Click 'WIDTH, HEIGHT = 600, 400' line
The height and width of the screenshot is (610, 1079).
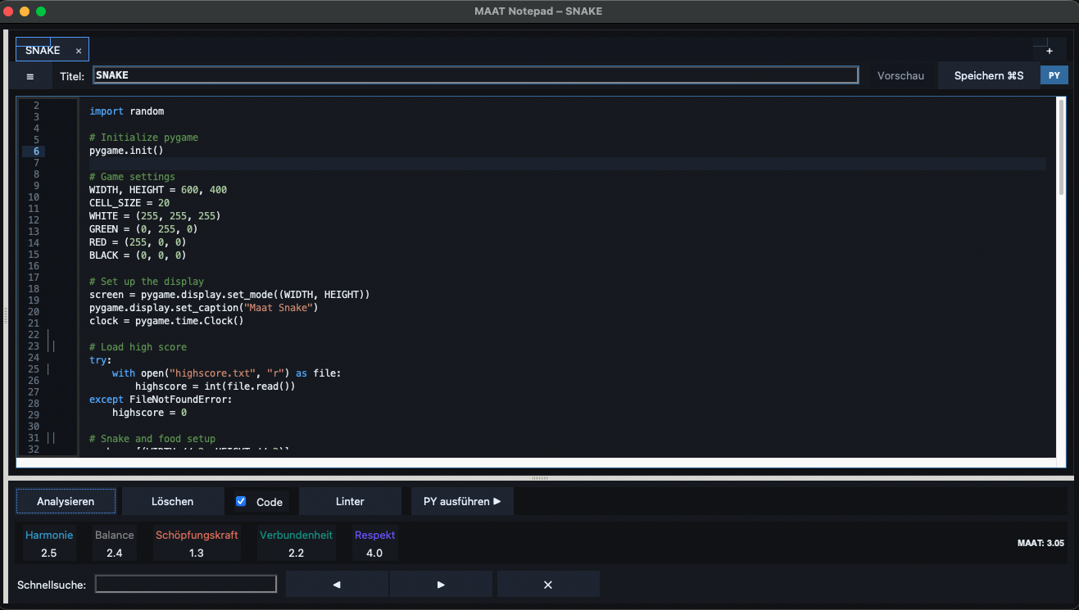click(x=158, y=190)
